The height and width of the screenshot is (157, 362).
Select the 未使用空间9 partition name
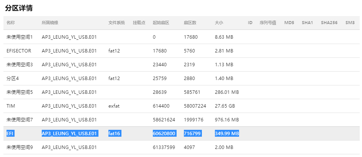coord(20,147)
